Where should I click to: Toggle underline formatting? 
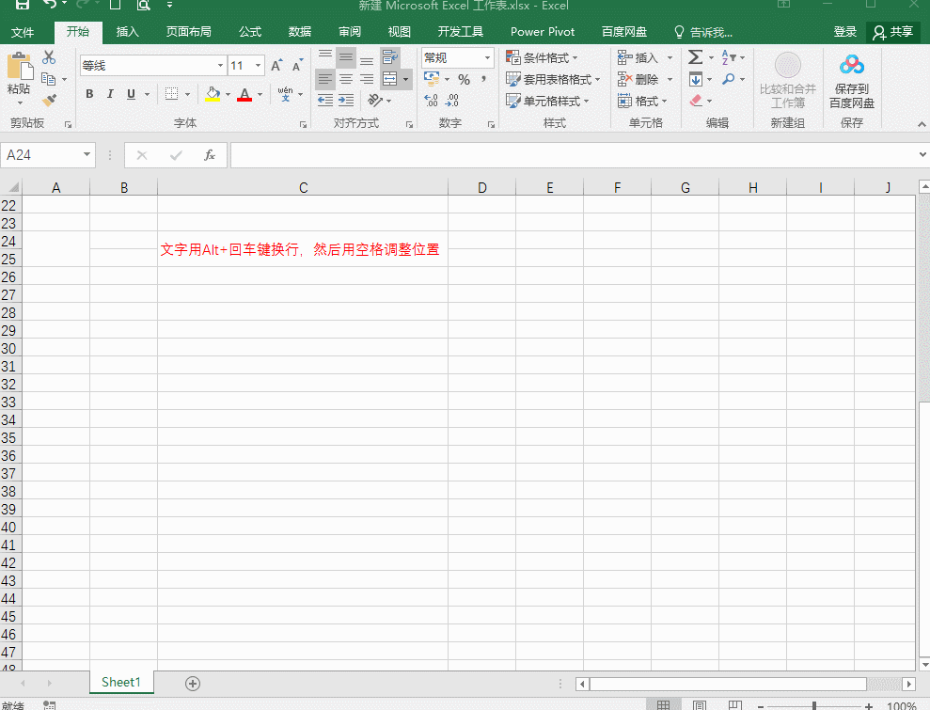[130, 94]
